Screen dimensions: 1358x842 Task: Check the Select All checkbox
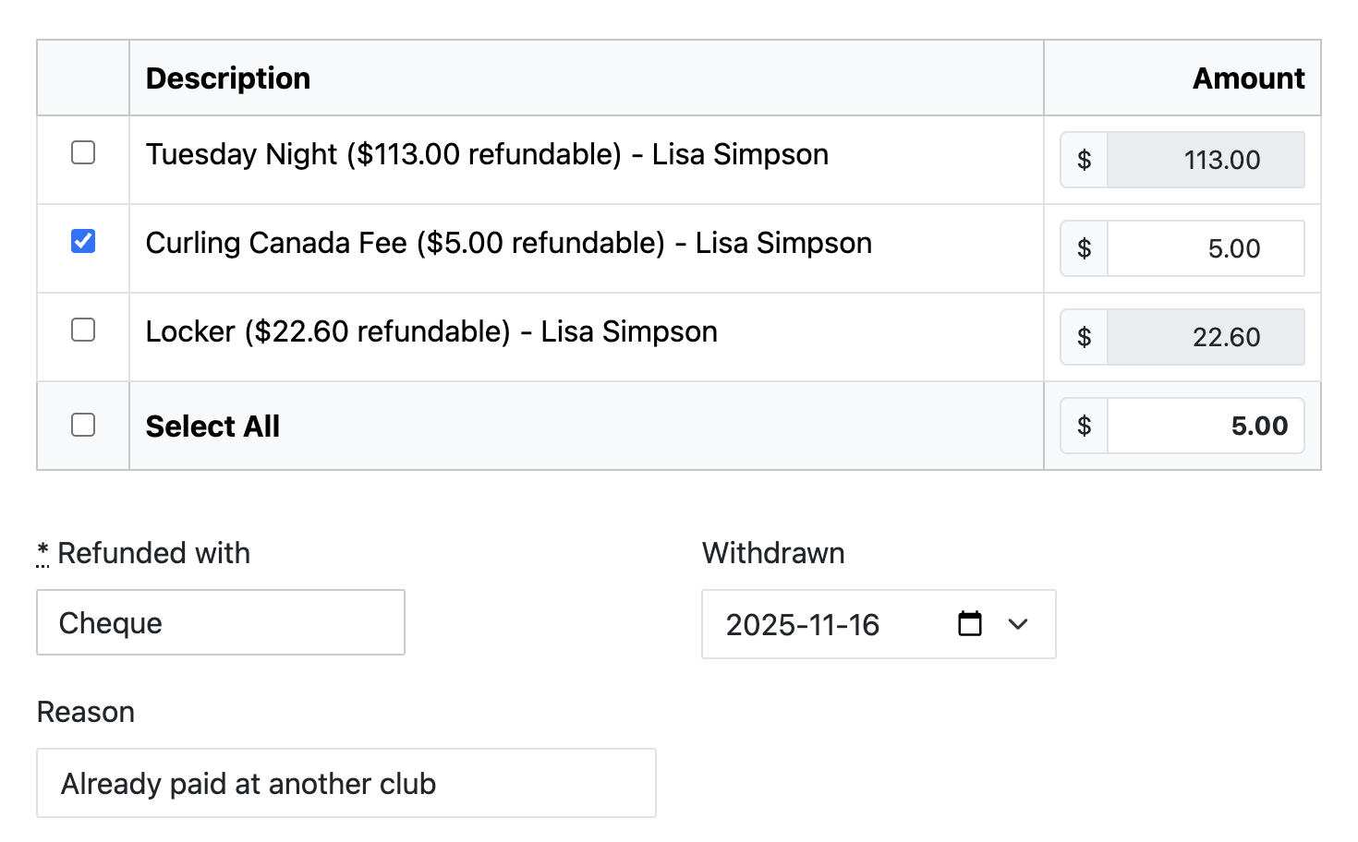82,425
